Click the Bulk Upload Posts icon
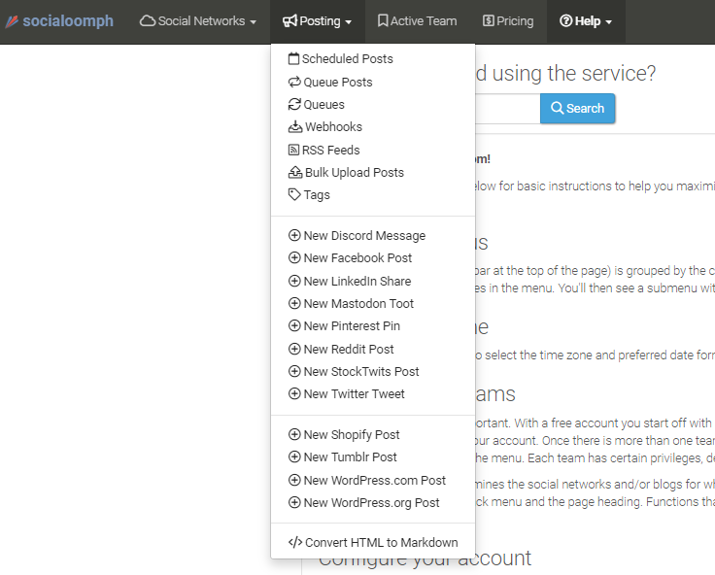Screen dimensions: 715x575 295,173
